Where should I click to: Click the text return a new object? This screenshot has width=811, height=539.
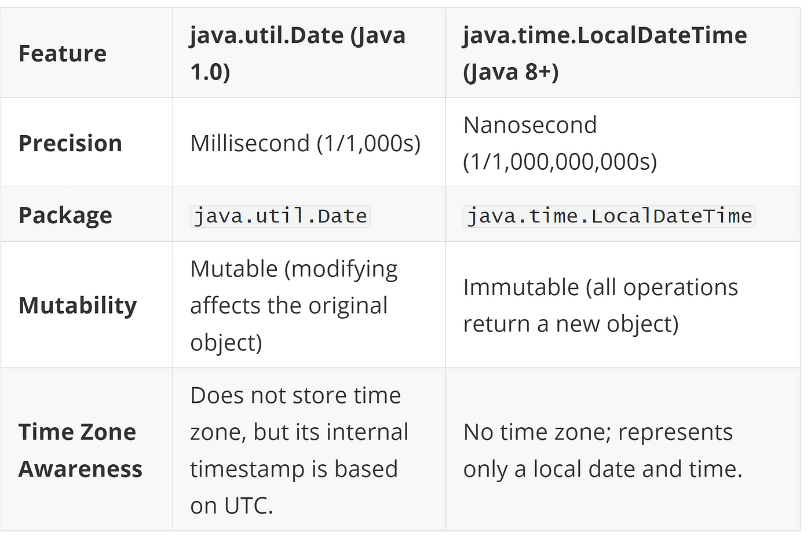pyautogui.click(x=571, y=324)
